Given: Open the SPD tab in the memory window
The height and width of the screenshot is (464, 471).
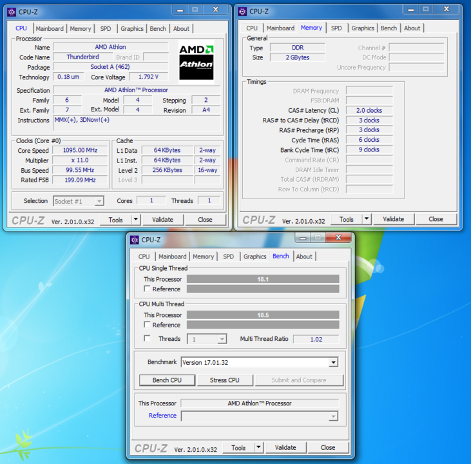Looking at the screenshot, I should pyautogui.click(x=336, y=28).
